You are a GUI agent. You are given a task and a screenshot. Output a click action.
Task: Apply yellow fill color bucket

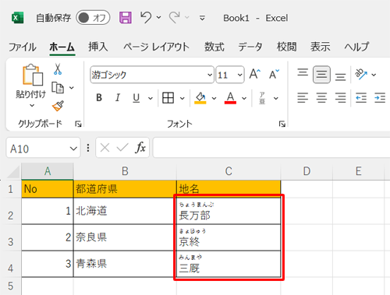coord(200,98)
